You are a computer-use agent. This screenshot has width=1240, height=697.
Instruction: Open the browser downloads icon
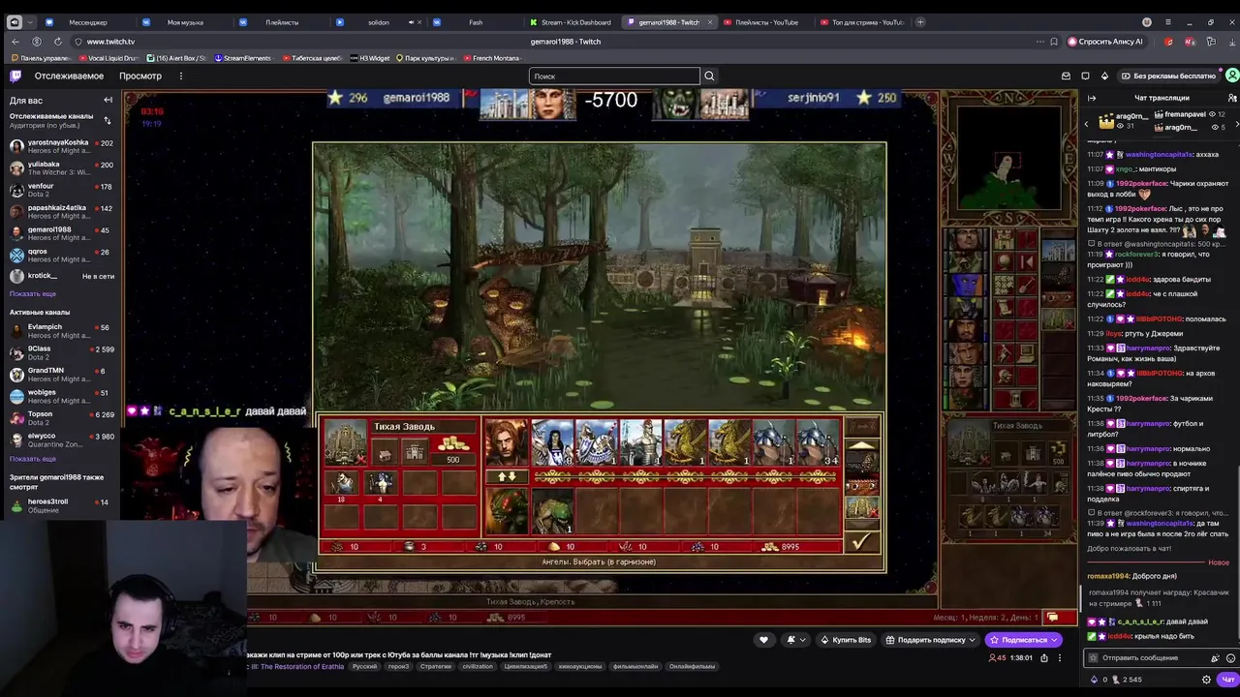point(1231,42)
